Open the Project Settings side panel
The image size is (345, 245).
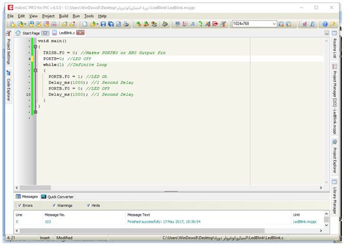pos(9,48)
